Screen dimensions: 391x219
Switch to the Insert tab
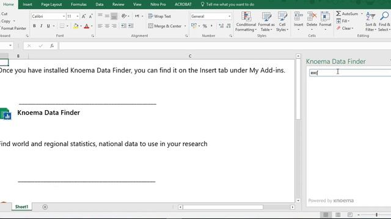(27, 4)
